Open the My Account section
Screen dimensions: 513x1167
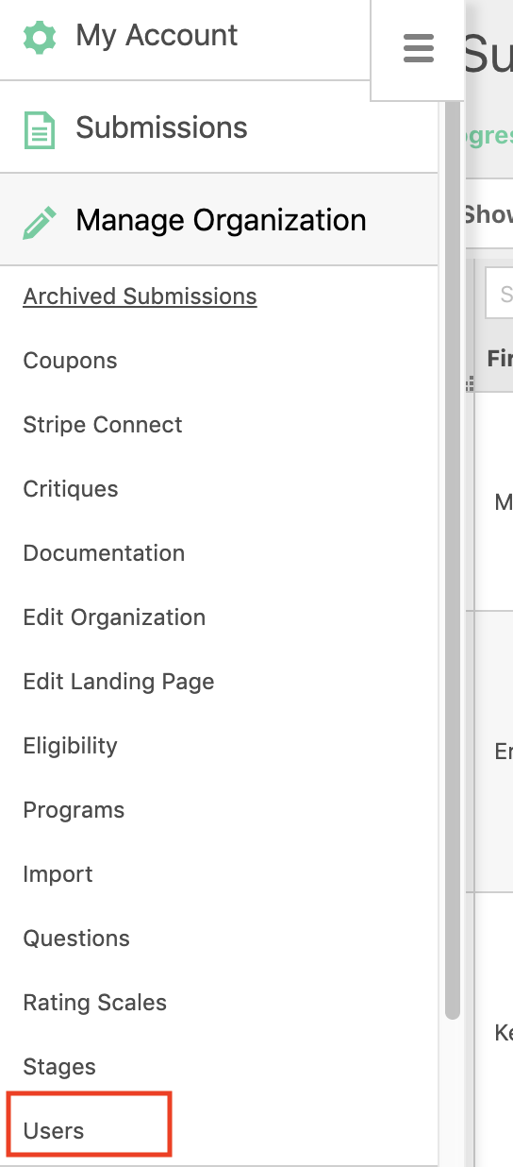click(157, 36)
